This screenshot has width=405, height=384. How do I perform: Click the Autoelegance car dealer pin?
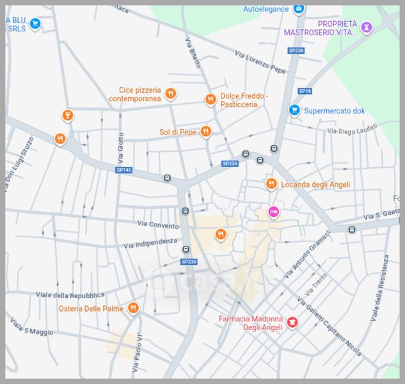click(x=298, y=8)
